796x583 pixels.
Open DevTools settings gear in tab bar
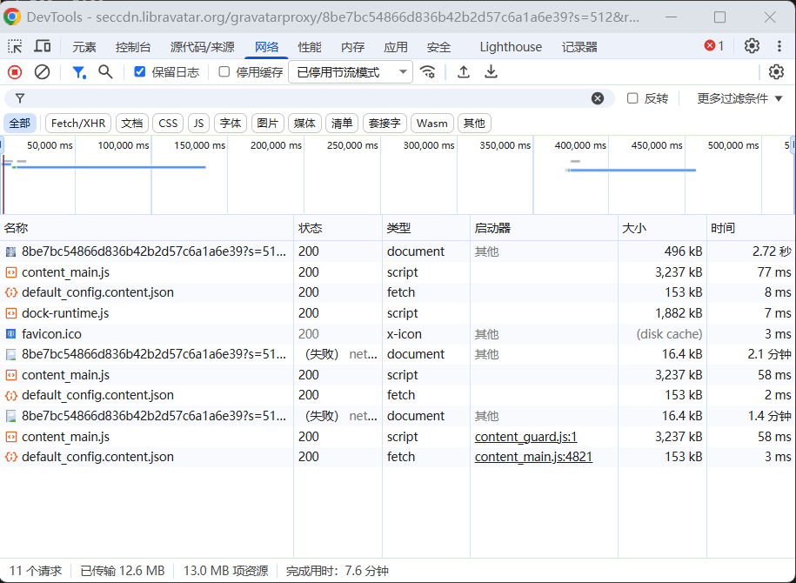pos(752,46)
